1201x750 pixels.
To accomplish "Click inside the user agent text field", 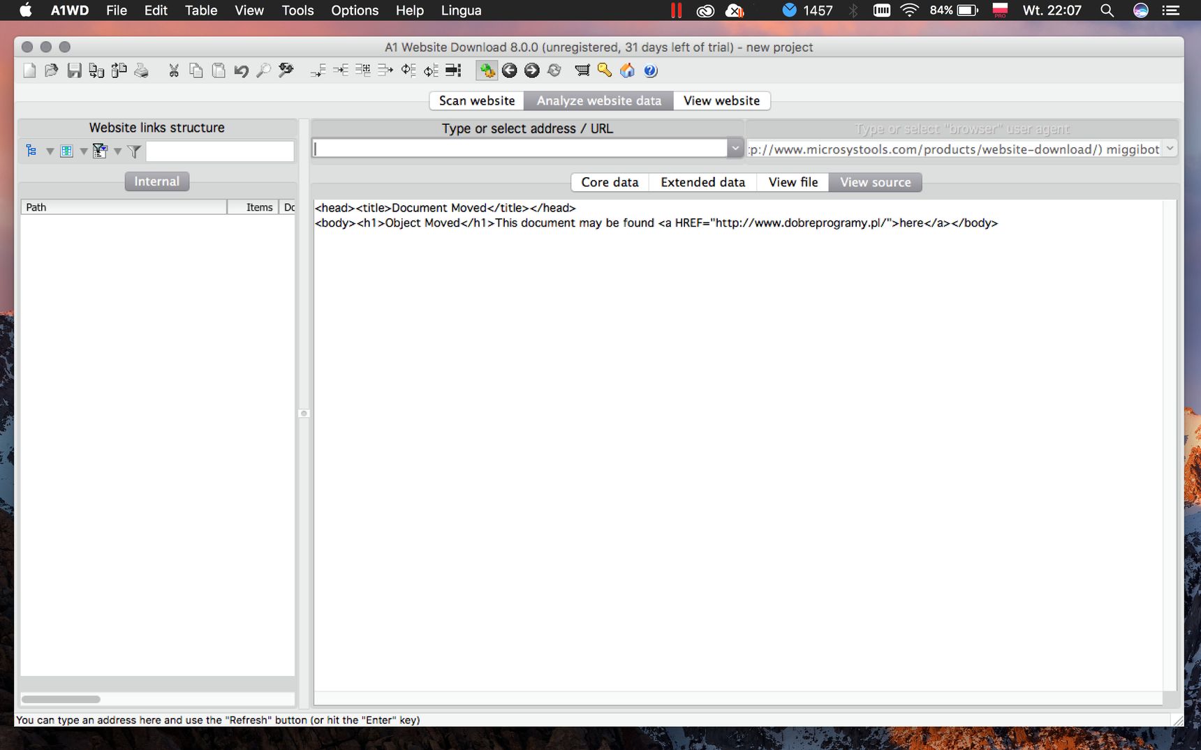I will [954, 149].
